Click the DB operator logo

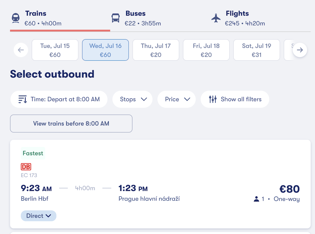pos(26,167)
